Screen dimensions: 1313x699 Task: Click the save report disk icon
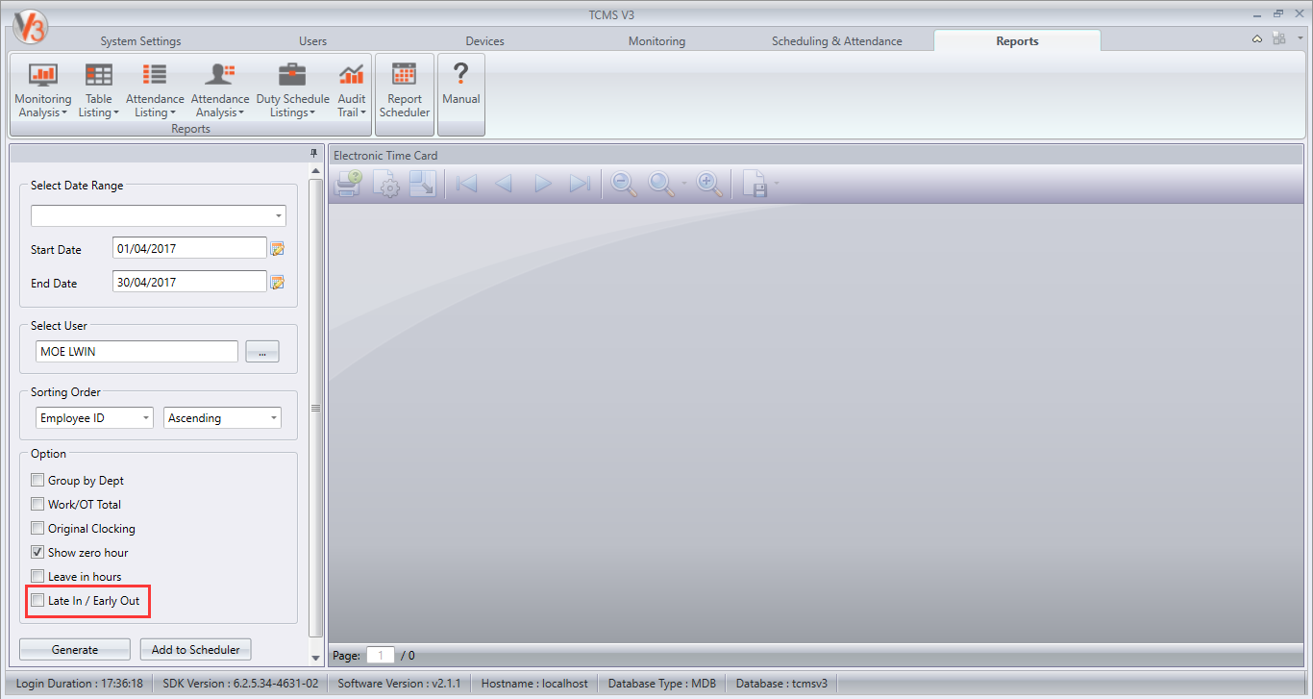(x=755, y=184)
